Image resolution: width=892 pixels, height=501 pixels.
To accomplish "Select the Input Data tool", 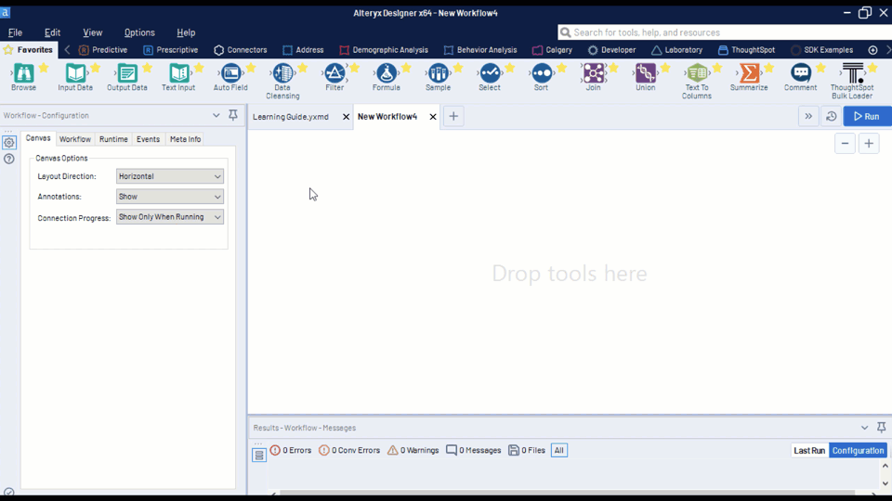I will 75,73.
